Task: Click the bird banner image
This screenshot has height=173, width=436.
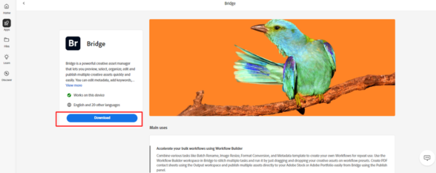Action: (x=272, y=67)
